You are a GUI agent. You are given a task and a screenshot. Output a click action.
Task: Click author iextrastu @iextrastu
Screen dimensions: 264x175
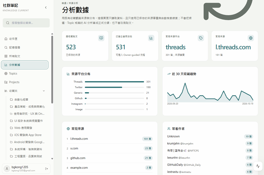click(179, 172)
